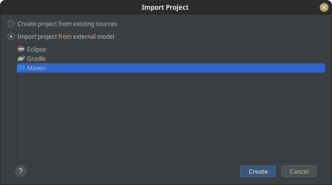
Task: Click the Eclipse icon in the list
Action: coord(21,49)
